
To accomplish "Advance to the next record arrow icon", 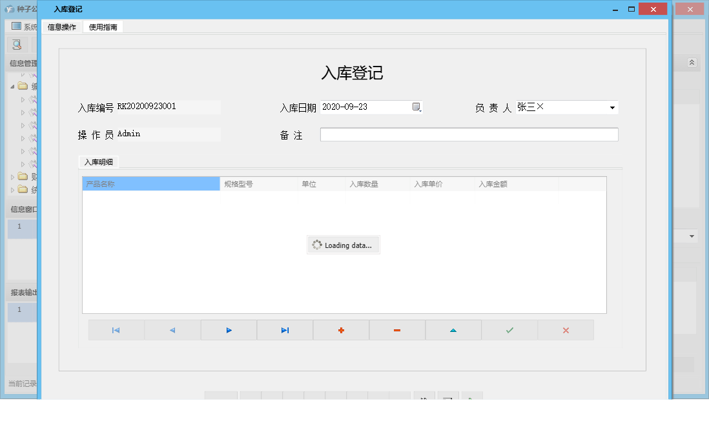I will pyautogui.click(x=229, y=330).
